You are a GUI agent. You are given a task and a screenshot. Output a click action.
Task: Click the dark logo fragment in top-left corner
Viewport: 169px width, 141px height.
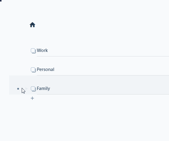click(x=1, y=1)
